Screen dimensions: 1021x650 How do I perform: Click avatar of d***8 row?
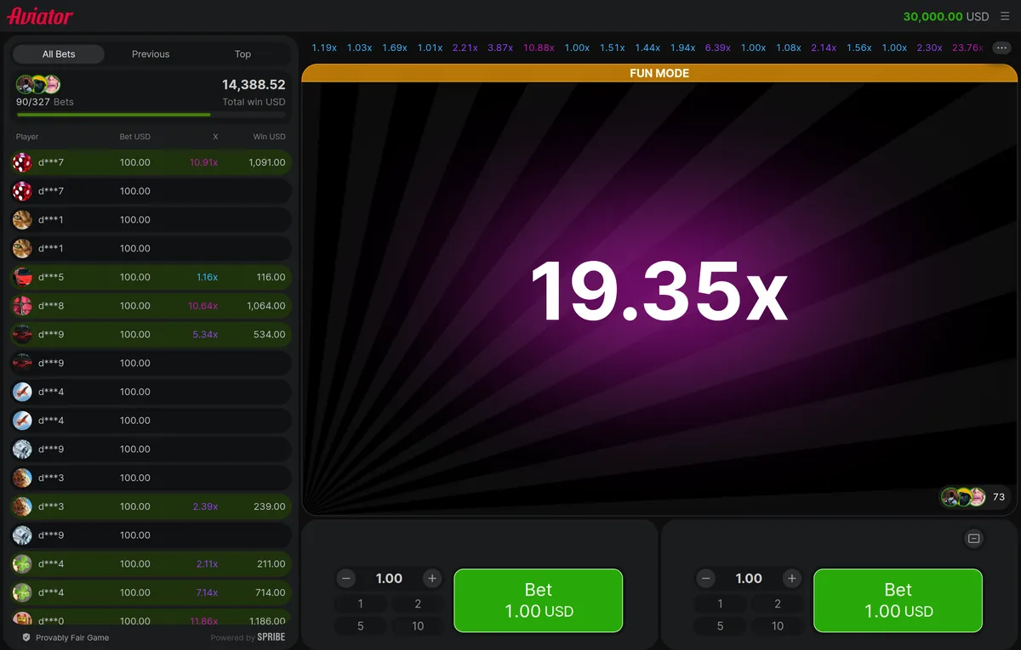pyautogui.click(x=22, y=306)
